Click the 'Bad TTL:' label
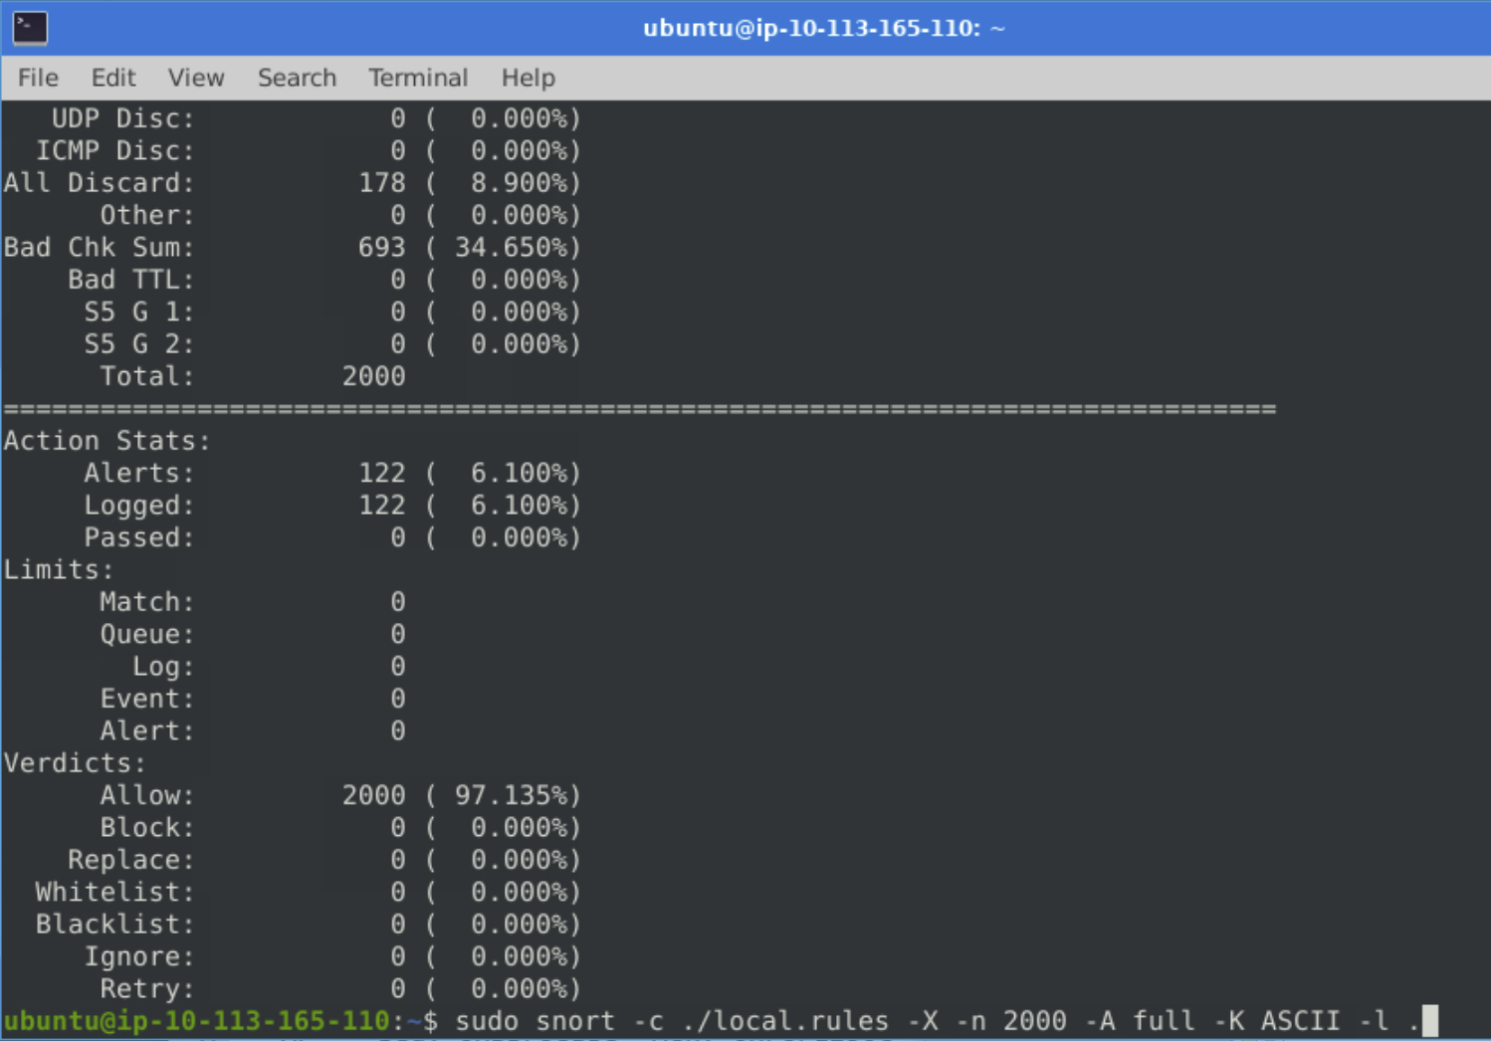1491x1041 pixels. point(131,280)
